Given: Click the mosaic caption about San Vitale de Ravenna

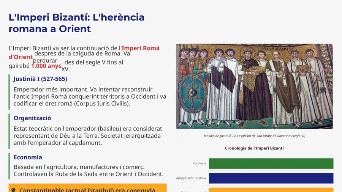Looking at the screenshot, I should 254,136.
